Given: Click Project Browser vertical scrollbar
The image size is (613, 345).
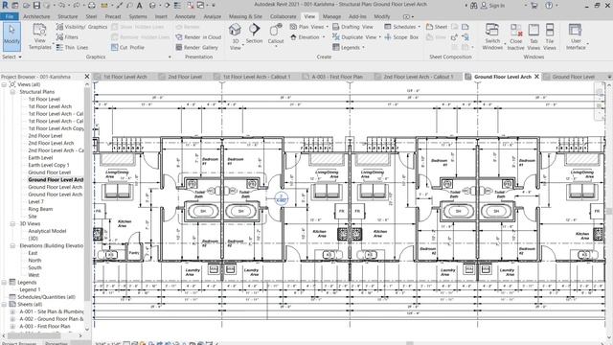Looking at the screenshot, I should click(87, 194).
